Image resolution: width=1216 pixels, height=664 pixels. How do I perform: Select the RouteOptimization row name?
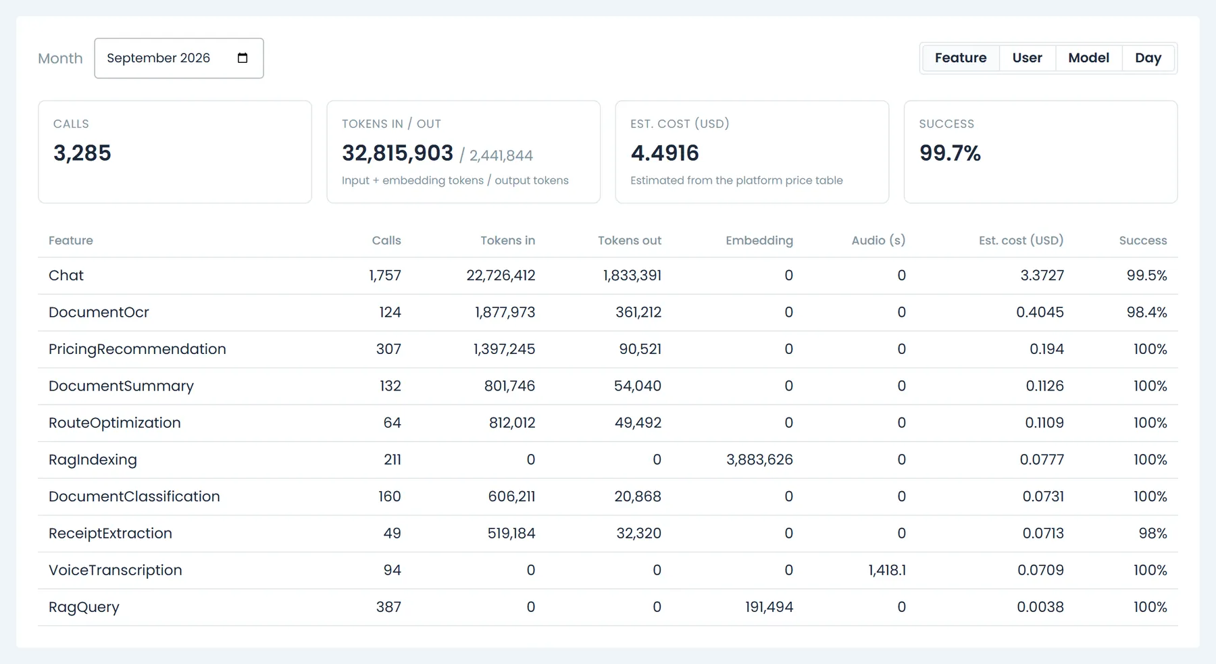(115, 423)
